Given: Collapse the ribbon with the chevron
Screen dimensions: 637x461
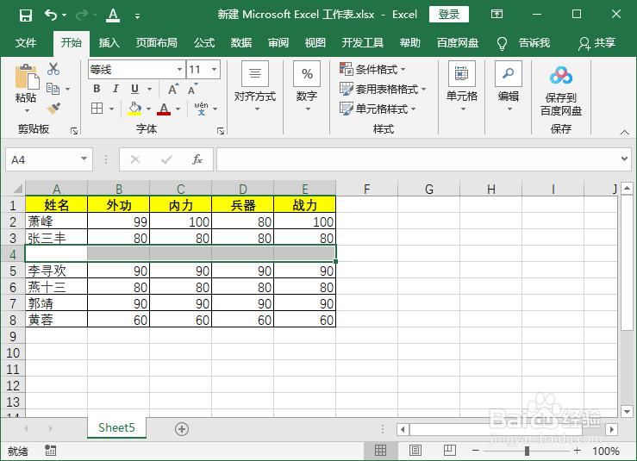Looking at the screenshot, I should click(x=624, y=132).
